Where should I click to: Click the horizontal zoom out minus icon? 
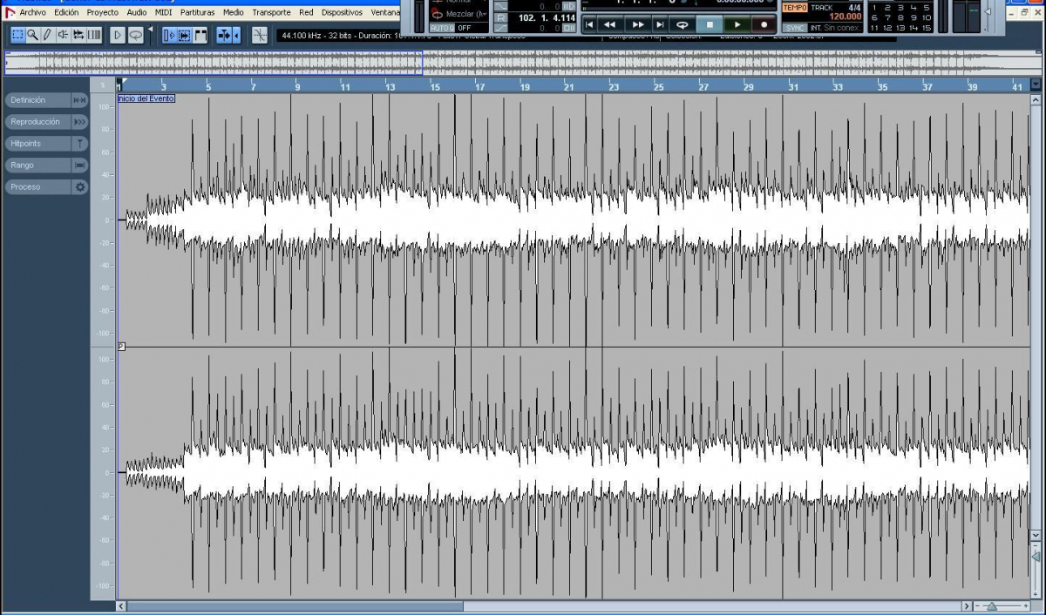[x=978, y=605]
